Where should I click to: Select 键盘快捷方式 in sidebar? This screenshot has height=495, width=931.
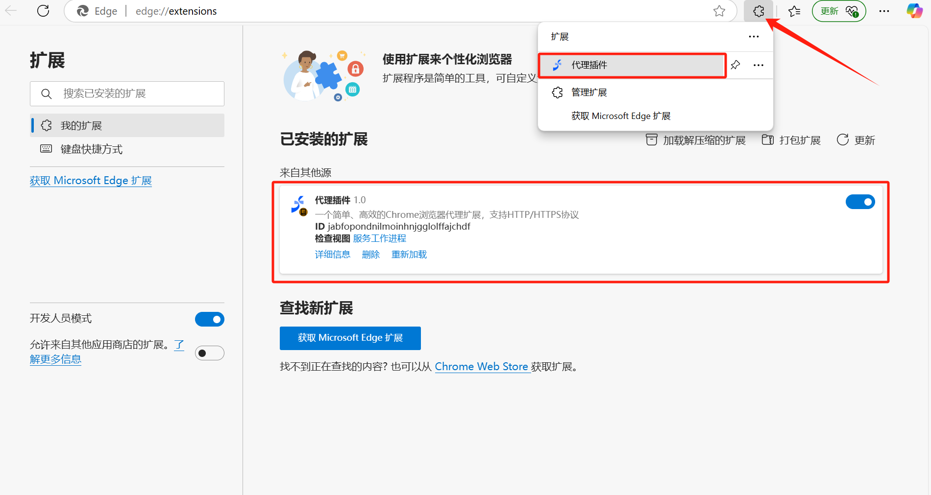[x=91, y=149]
